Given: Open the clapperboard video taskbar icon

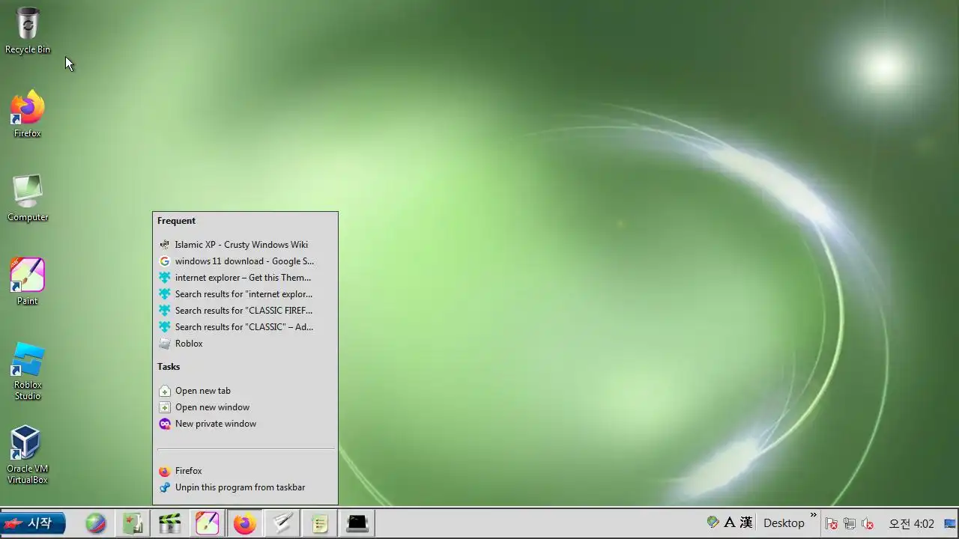Looking at the screenshot, I should click(170, 523).
